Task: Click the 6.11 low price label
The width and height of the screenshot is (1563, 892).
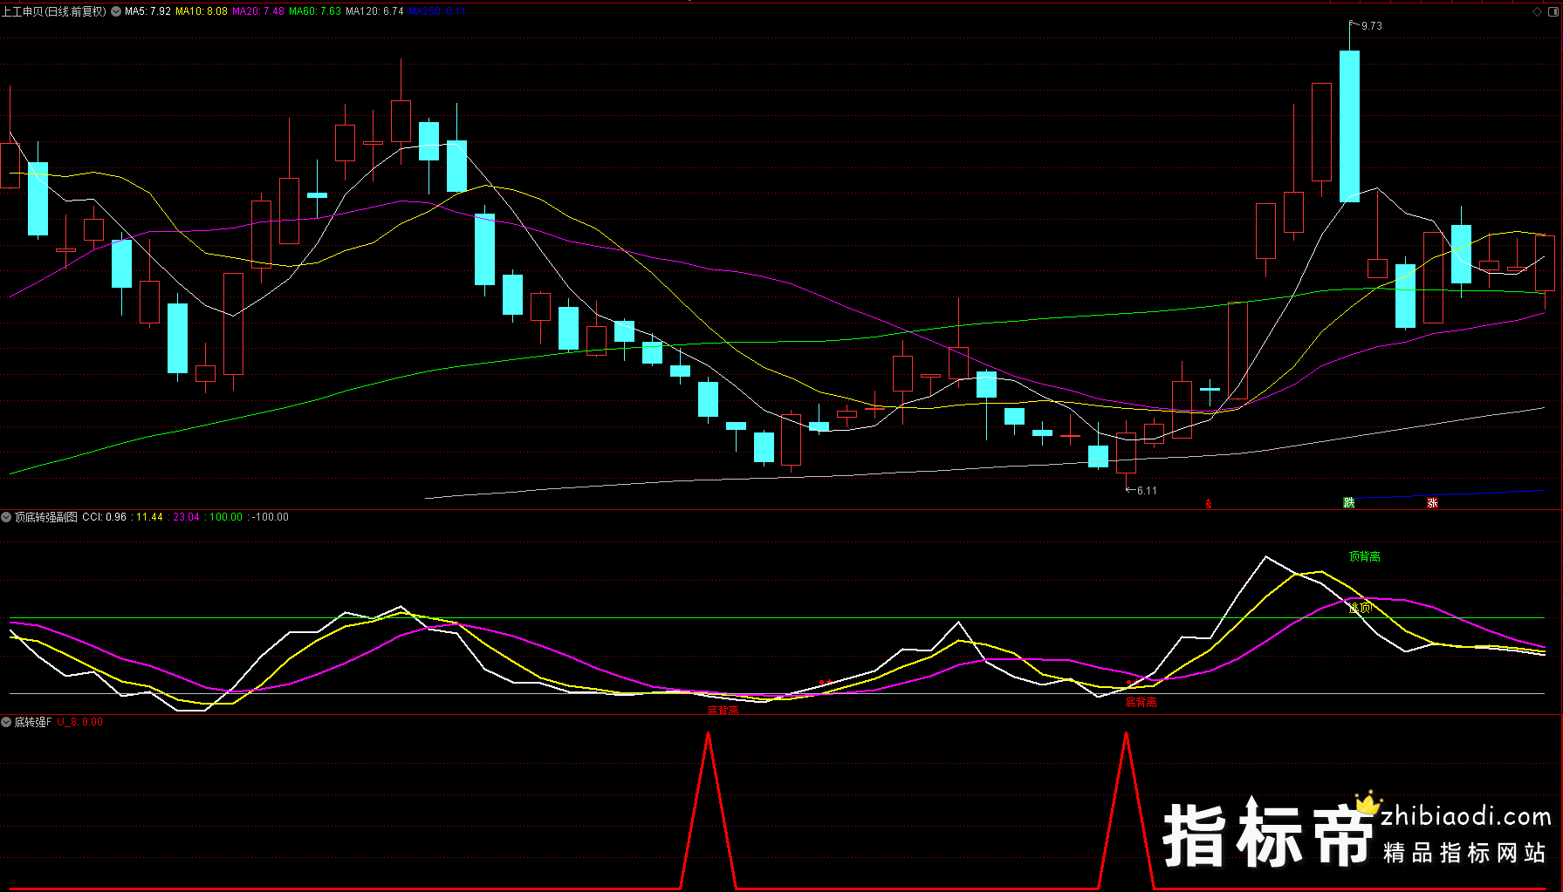Action: pos(1147,491)
